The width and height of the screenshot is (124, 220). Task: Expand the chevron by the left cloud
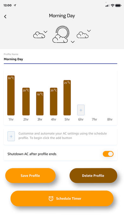[46, 32]
